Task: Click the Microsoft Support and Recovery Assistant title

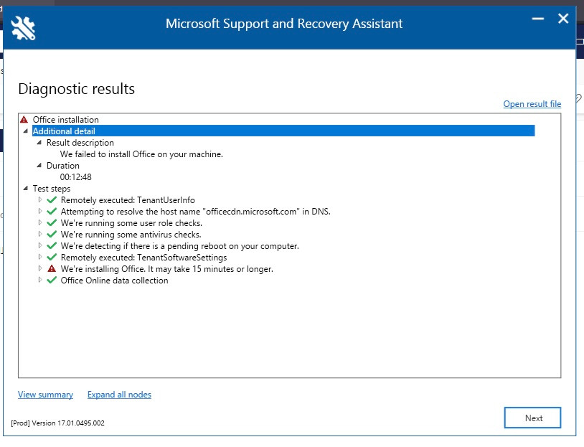Action: pyautogui.click(x=284, y=24)
